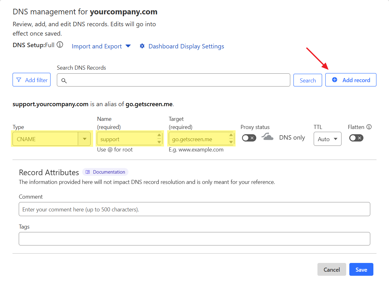Cancel the DNS record edit
Viewport: 389px width, 282px height.
click(x=332, y=270)
